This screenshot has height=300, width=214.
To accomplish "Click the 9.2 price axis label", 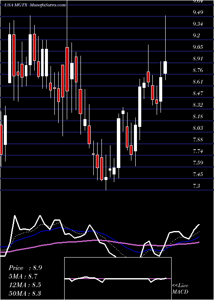I will pos(196,36).
